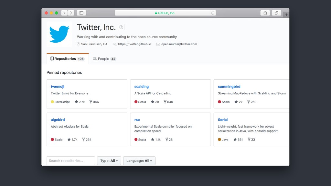
Task: Open the Language: All dropdown
Action: 139,161
